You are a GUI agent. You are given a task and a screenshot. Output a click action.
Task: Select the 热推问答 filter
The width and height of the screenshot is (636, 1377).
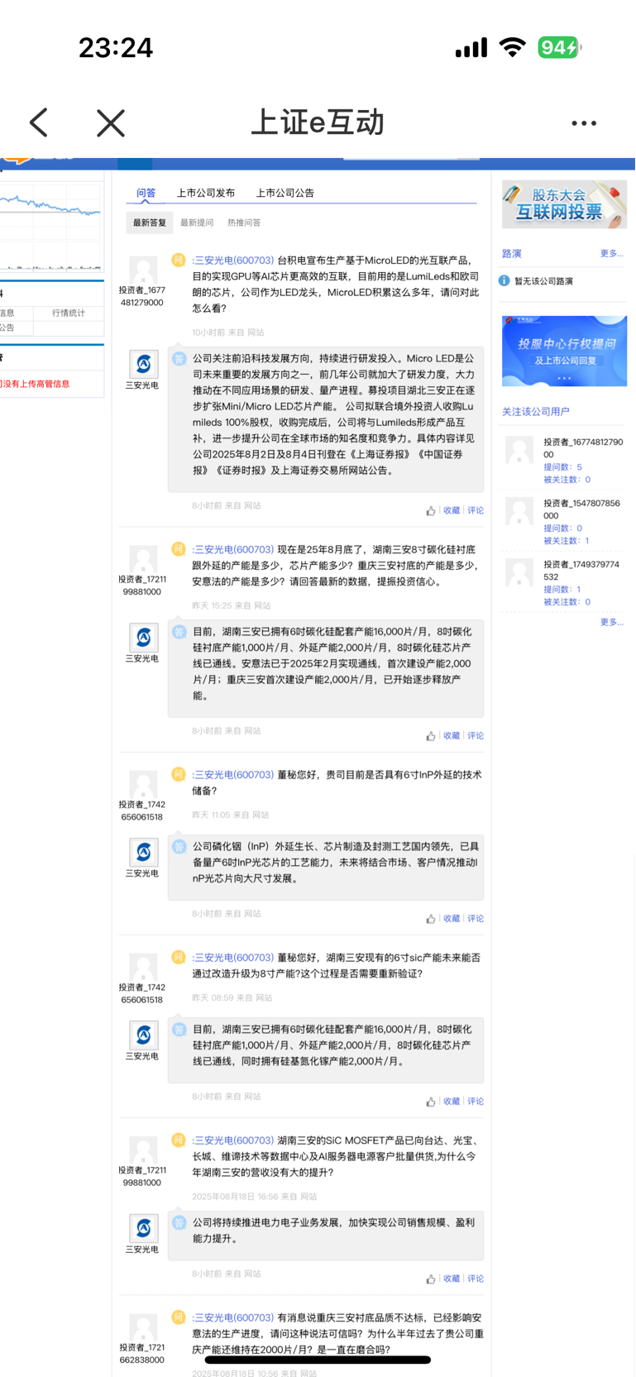coord(244,222)
